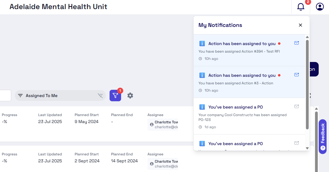
Task: Click the filter lines icon beside Assigned To Me
Action: pos(20,96)
